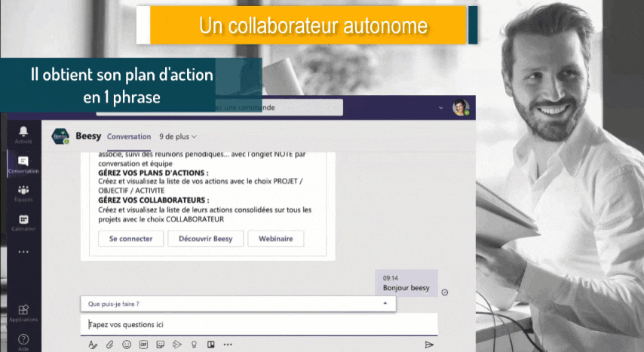Image resolution: width=644 pixels, height=352 pixels.
Task: Select the Conversation sidebar icon
Action: [23, 161]
